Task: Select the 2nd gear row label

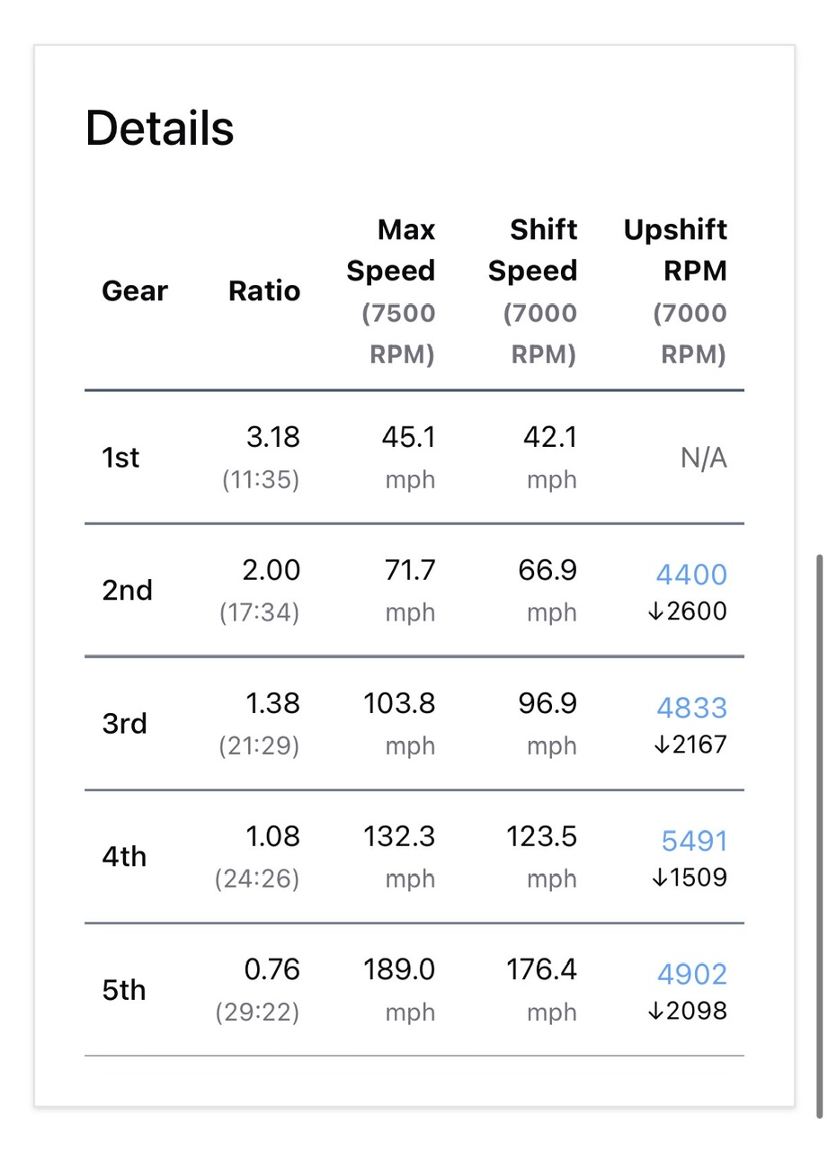Action: click(x=127, y=591)
